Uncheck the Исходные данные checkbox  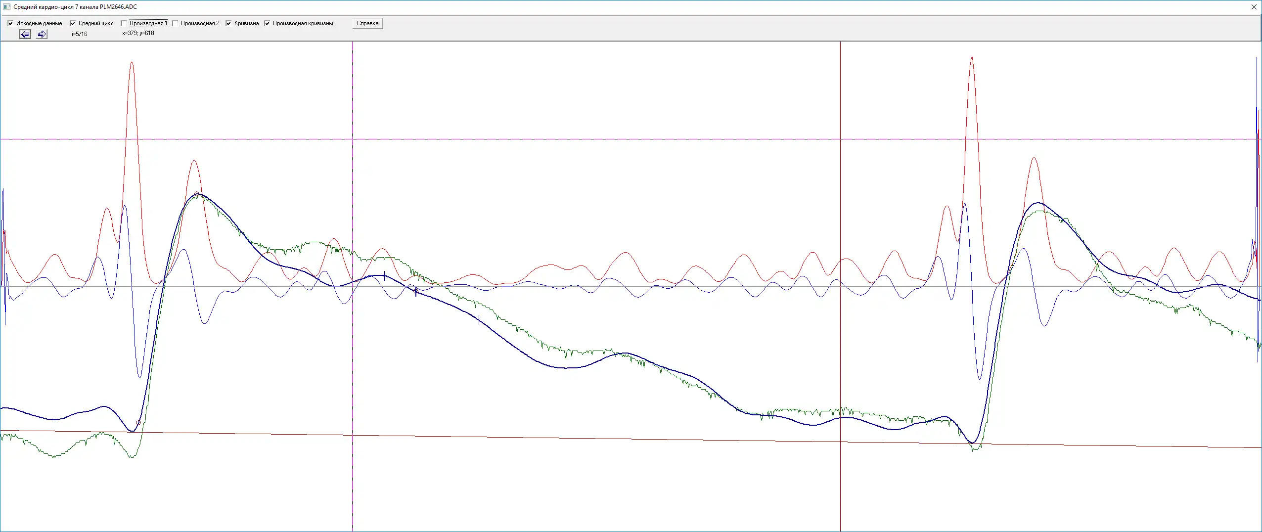[x=10, y=23]
